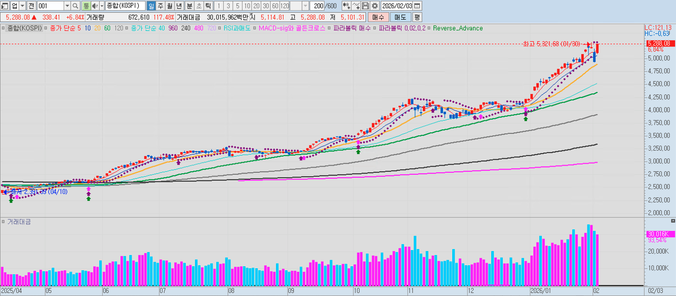Click the 30,015,962백만 trading value figure
676x296 pixels.
coord(227,17)
